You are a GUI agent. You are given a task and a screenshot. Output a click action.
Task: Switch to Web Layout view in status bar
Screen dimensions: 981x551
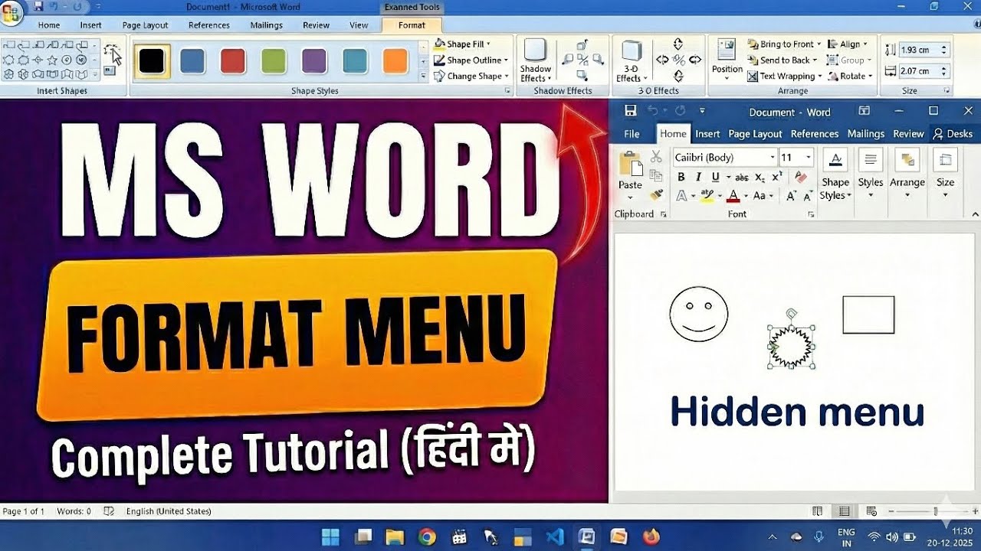pyautogui.click(x=871, y=511)
